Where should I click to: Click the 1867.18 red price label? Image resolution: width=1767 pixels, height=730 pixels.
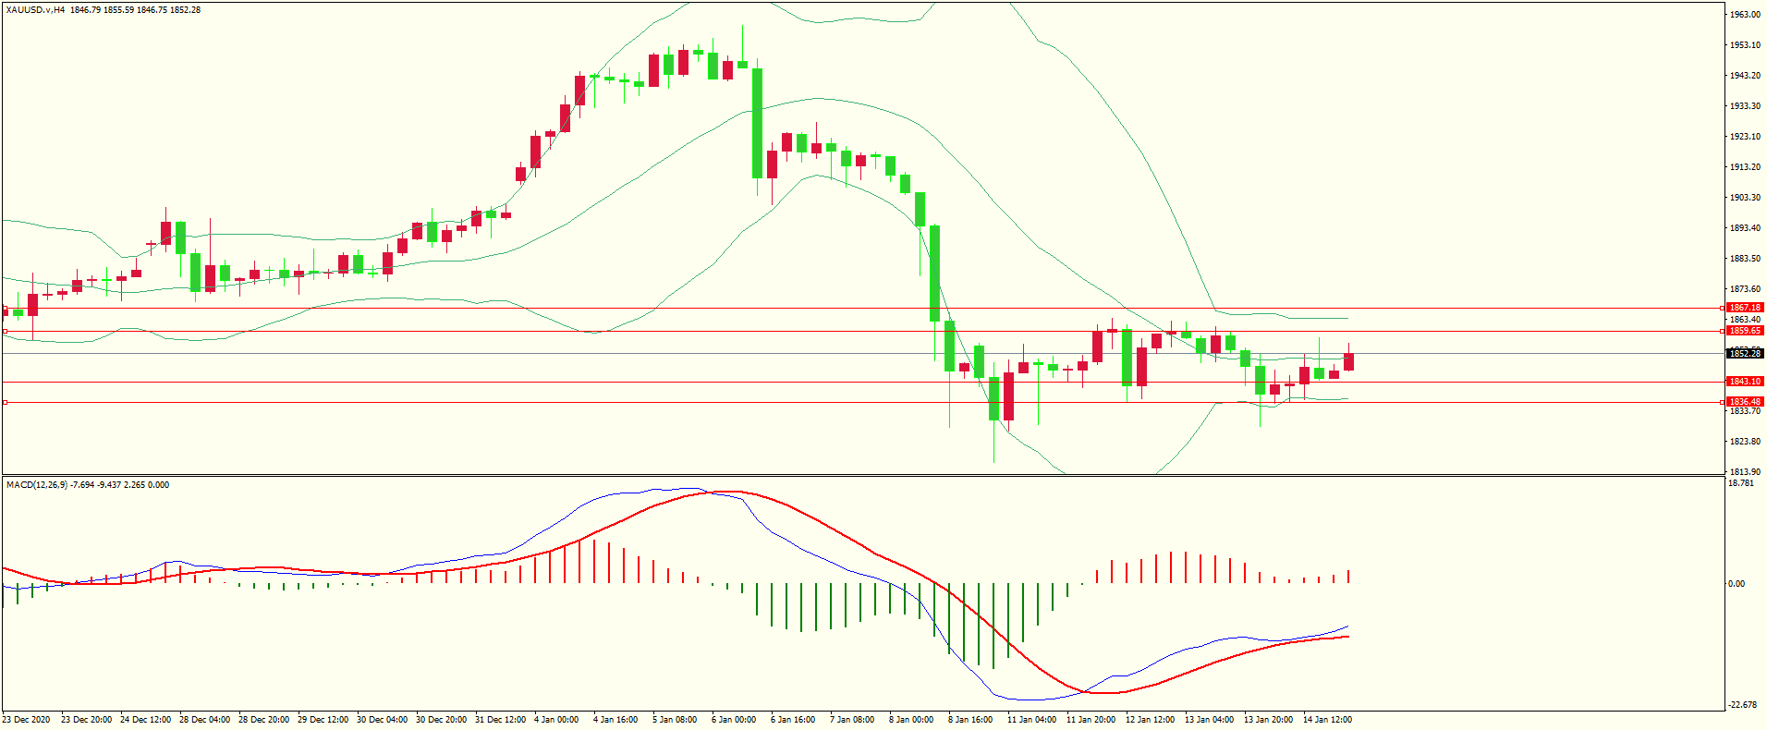(x=1745, y=308)
